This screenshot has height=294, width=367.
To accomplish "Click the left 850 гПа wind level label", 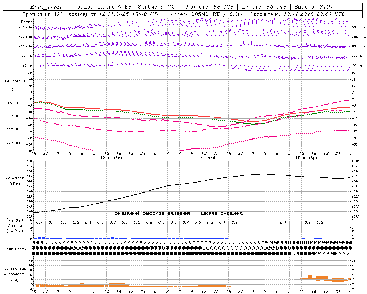I will [x=25, y=46].
